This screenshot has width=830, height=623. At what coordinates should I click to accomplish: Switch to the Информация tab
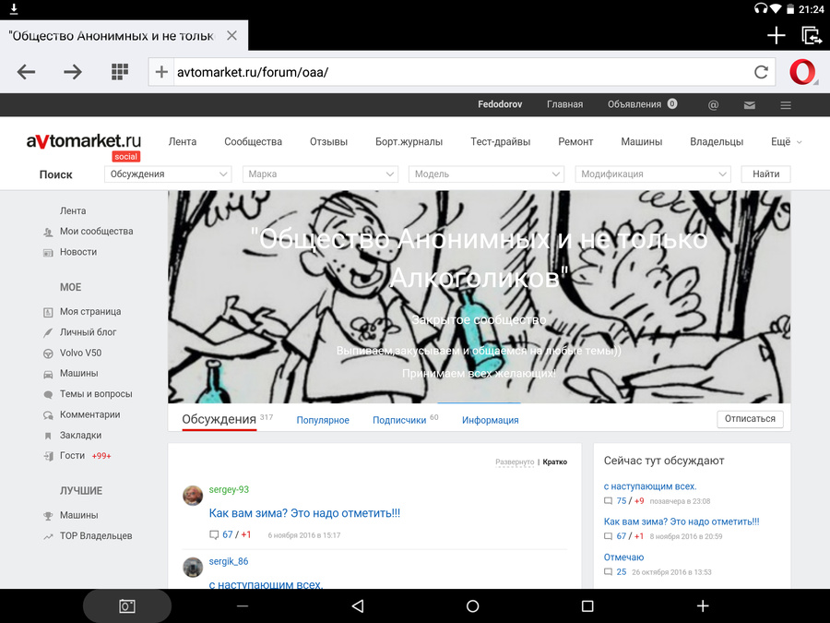[491, 420]
